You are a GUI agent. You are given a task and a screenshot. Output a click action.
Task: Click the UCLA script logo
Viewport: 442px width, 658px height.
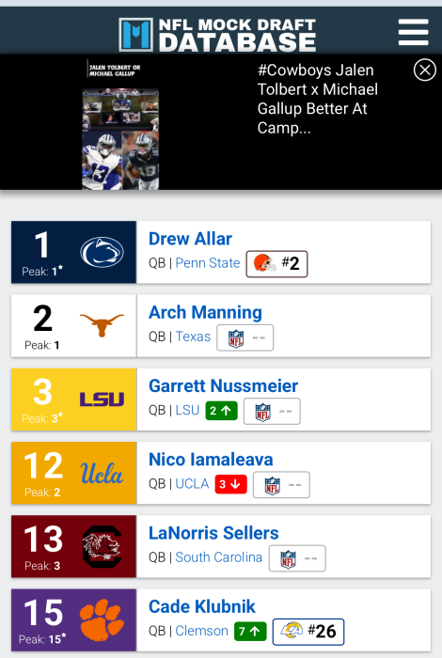(x=102, y=474)
